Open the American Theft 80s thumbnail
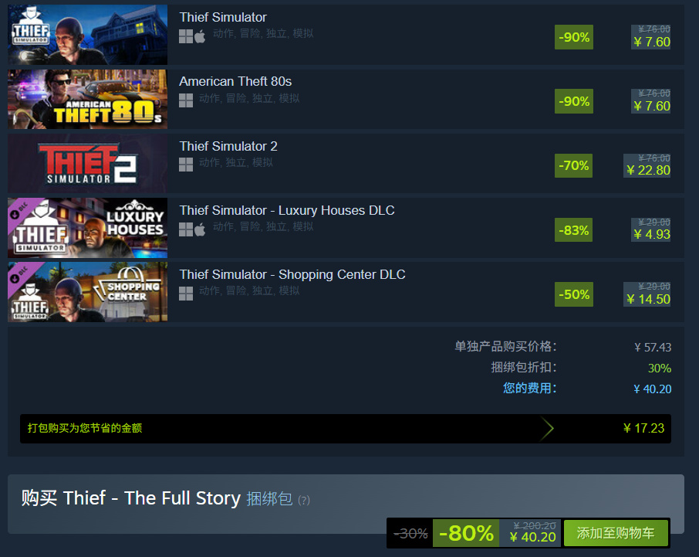 point(88,99)
